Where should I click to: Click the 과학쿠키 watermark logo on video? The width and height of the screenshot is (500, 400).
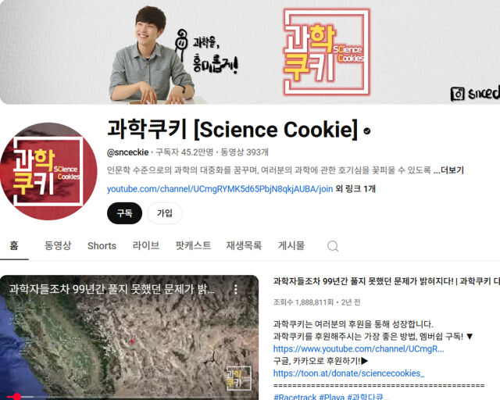[238, 378]
